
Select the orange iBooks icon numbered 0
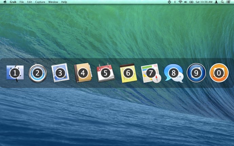coord(219,73)
